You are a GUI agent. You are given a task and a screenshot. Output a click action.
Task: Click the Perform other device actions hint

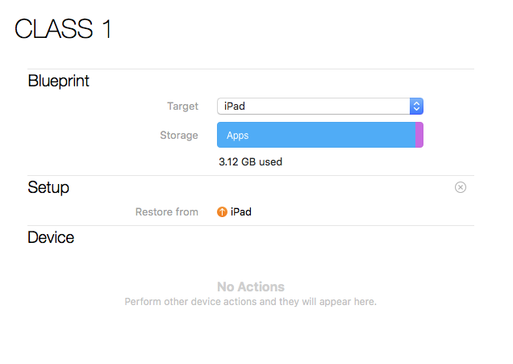click(x=251, y=302)
